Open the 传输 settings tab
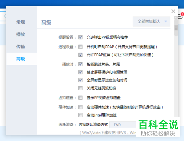The image size is (184, 141). (x=21, y=46)
